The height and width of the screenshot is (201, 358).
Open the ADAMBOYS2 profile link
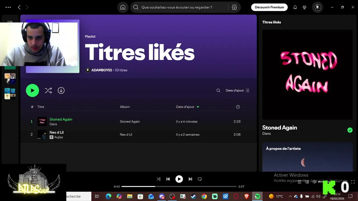click(102, 70)
